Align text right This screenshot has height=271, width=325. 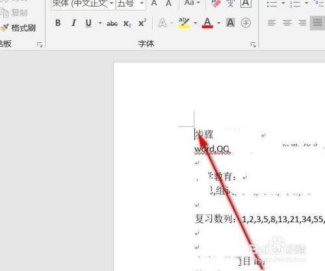pos(302,23)
